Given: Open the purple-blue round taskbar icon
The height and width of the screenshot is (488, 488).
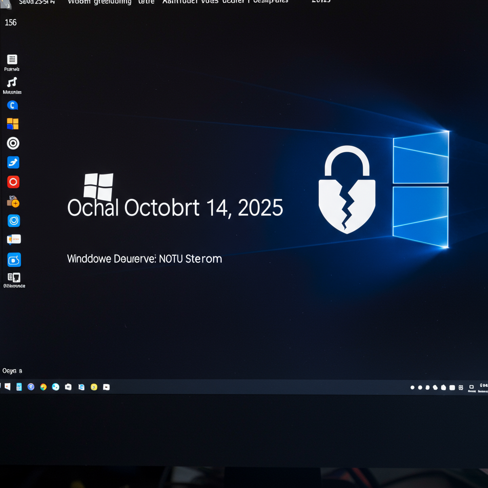Looking at the screenshot, I should [x=31, y=386].
